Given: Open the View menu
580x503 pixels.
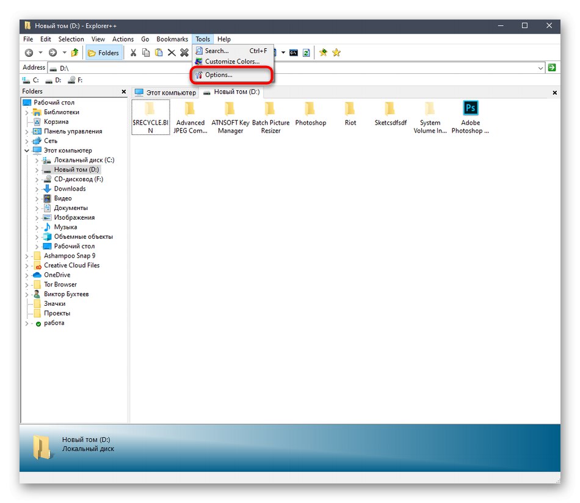Looking at the screenshot, I should pyautogui.click(x=98, y=39).
